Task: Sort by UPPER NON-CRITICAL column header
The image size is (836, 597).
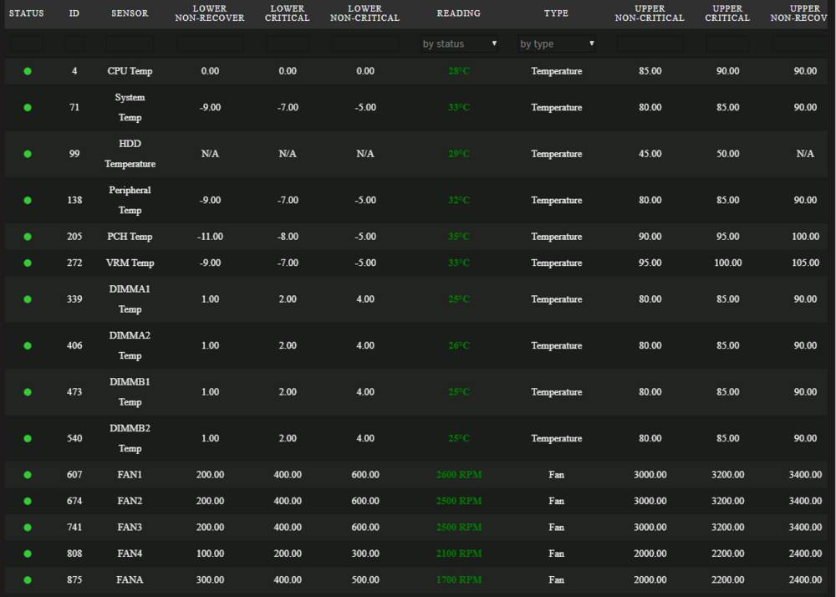Action: pos(650,13)
